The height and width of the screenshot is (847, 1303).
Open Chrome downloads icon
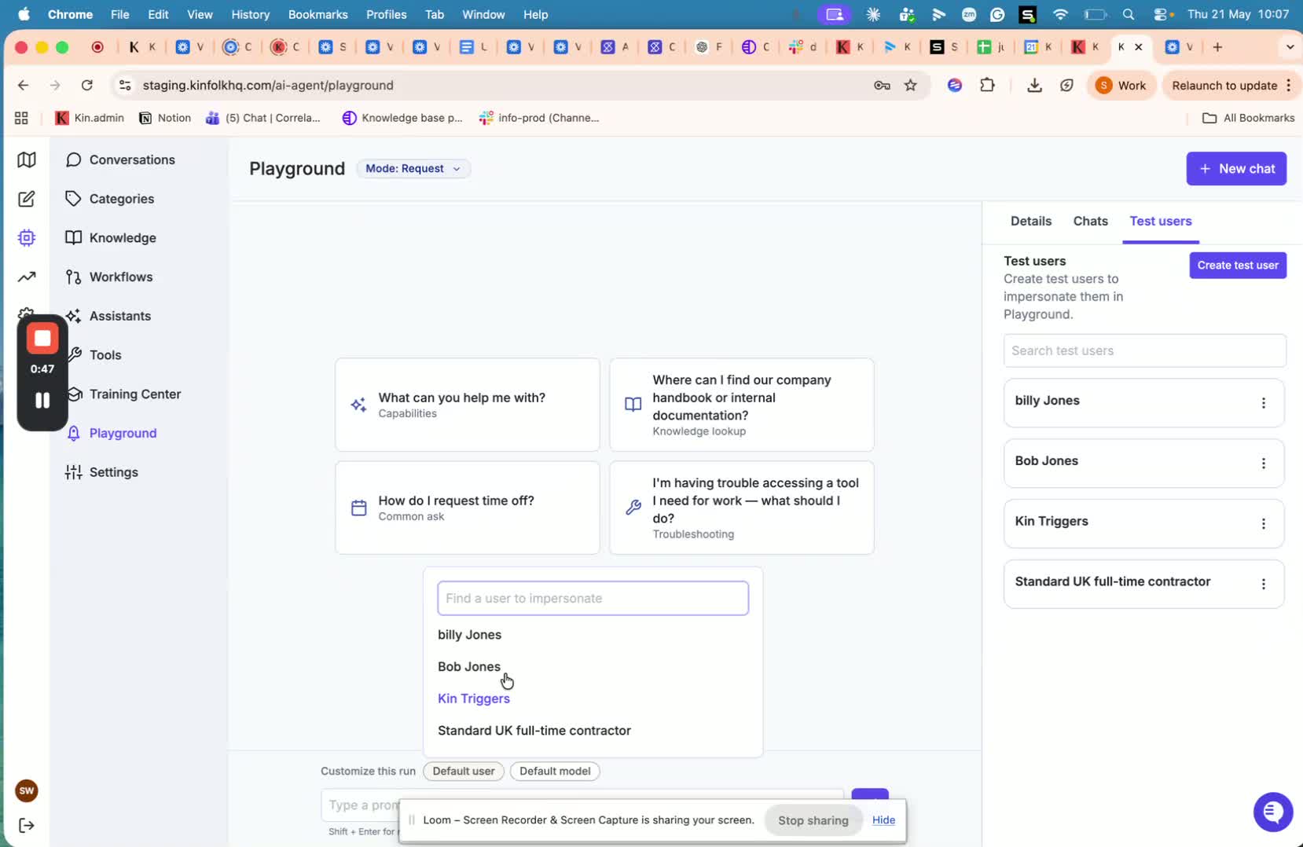1034,85
